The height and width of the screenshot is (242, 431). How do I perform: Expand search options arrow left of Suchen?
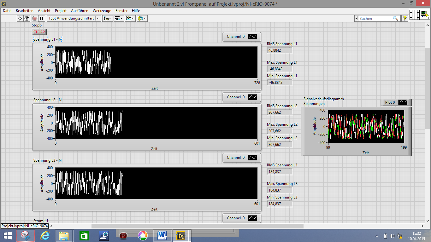coord(357,19)
